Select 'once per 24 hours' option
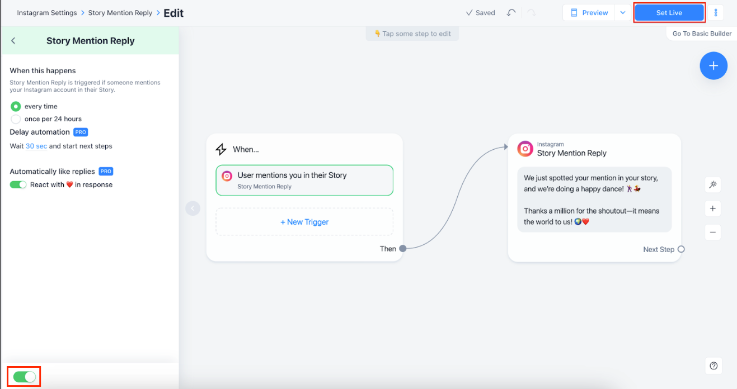The height and width of the screenshot is (389, 737). pyautogui.click(x=16, y=119)
